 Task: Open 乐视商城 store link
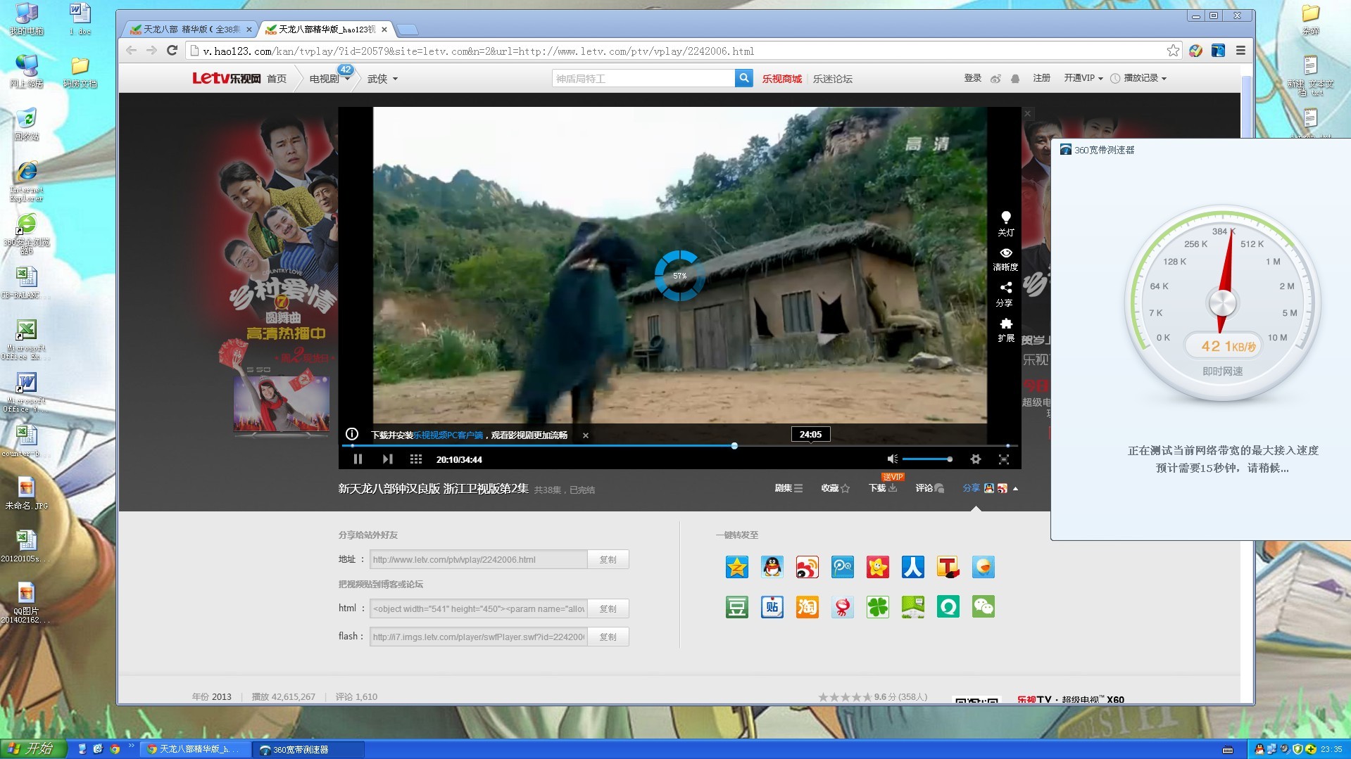click(781, 79)
